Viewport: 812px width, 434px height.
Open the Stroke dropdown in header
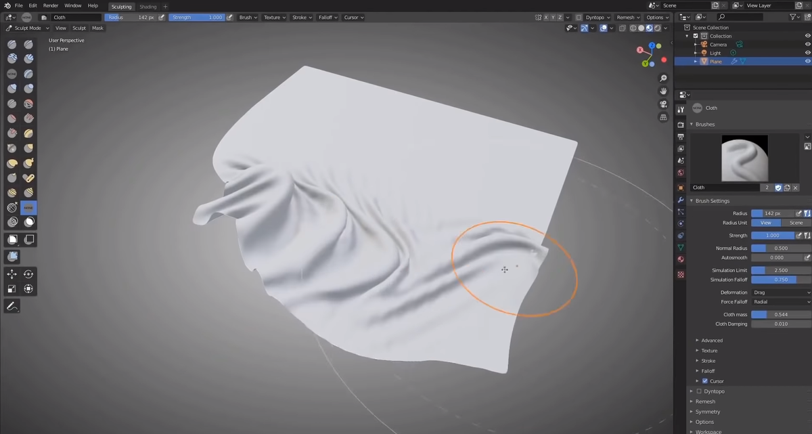pyautogui.click(x=301, y=18)
